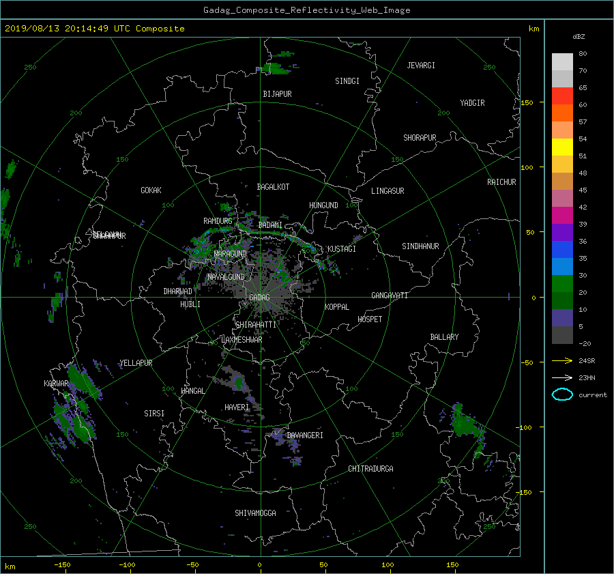Click the SINDHANUR city label
The height and width of the screenshot is (574, 614).
[420, 246]
